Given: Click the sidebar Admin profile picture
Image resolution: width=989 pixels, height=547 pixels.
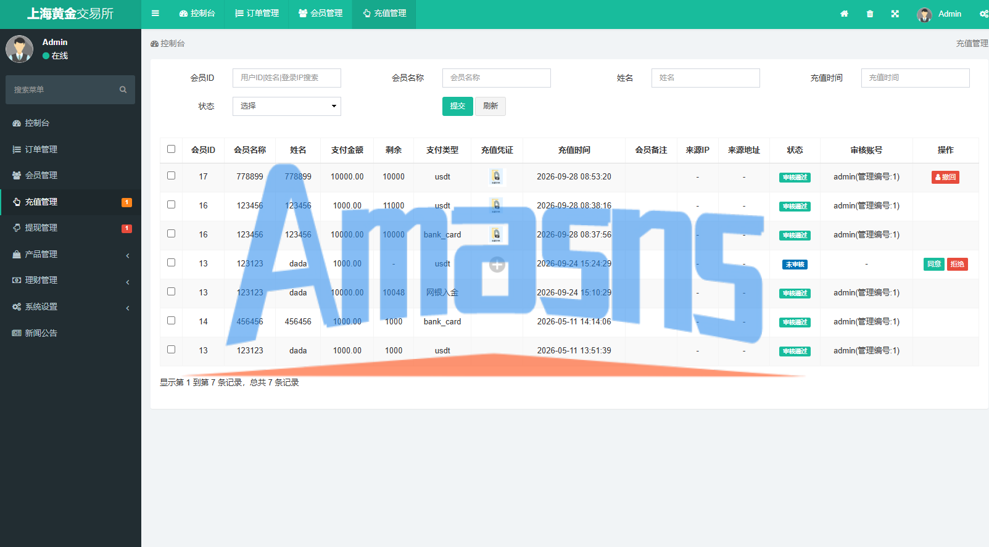Looking at the screenshot, I should coord(20,49).
